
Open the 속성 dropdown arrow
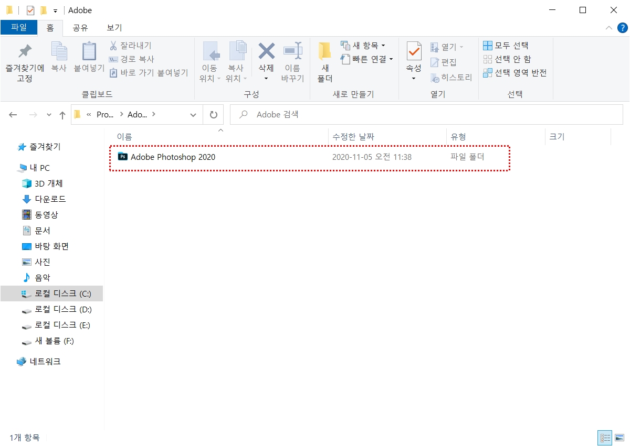tap(414, 79)
